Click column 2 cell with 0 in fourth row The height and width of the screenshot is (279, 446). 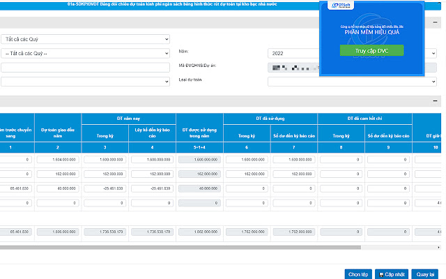pos(58,203)
